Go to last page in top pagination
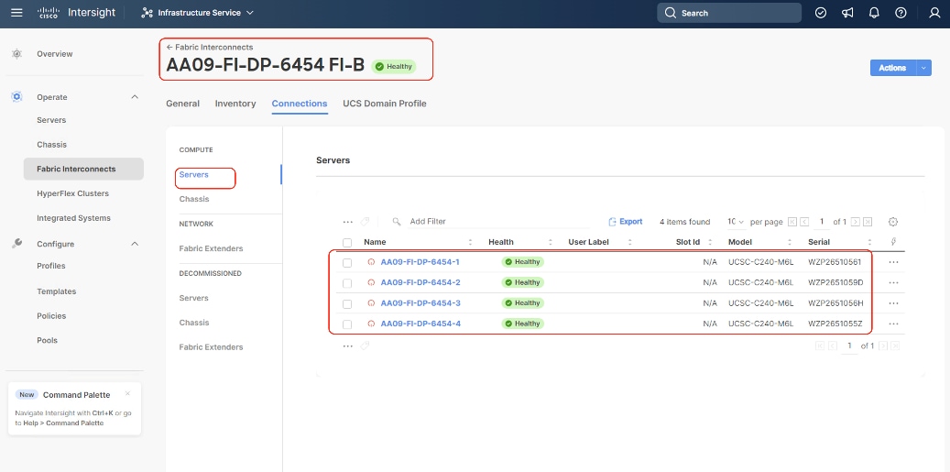This screenshot has height=472, width=950. pyautogui.click(x=868, y=222)
